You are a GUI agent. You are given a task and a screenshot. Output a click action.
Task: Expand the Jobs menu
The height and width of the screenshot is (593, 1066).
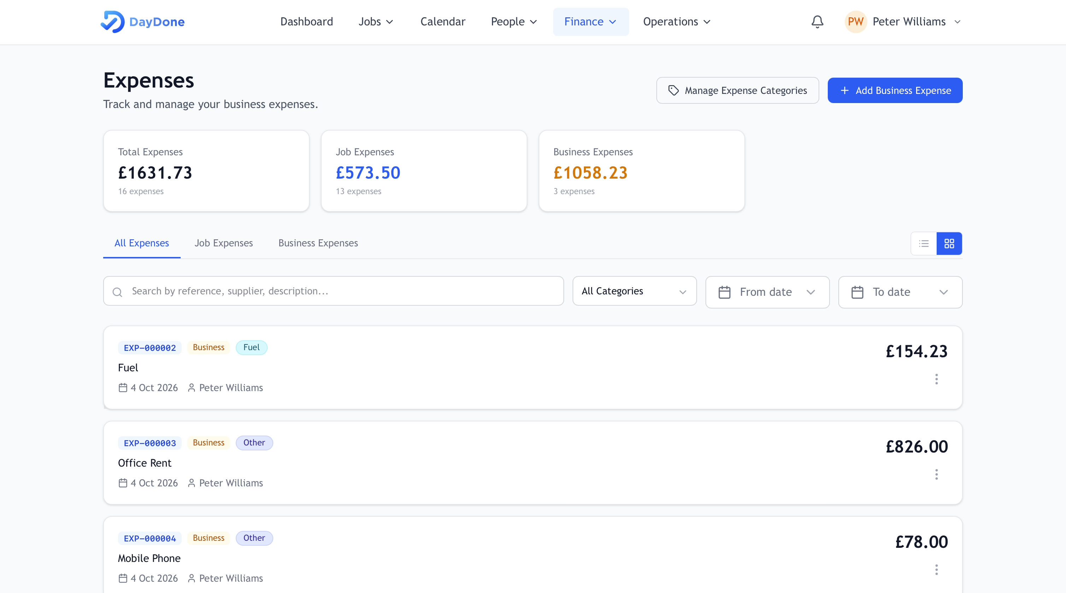pyautogui.click(x=376, y=22)
